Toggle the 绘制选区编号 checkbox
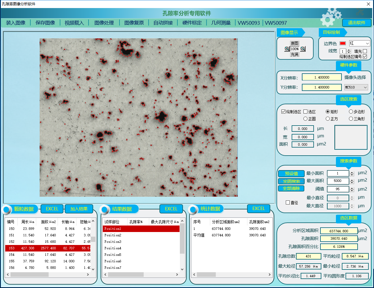 365,57
